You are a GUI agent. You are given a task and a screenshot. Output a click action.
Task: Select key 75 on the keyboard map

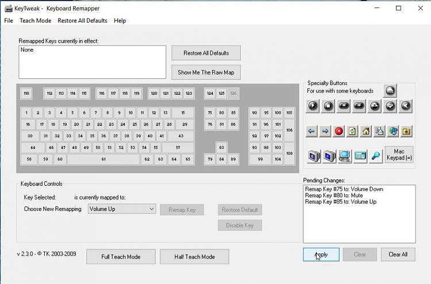click(210, 113)
